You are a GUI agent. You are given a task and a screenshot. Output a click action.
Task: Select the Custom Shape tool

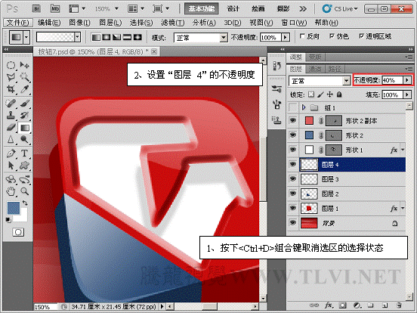[x=25, y=166]
